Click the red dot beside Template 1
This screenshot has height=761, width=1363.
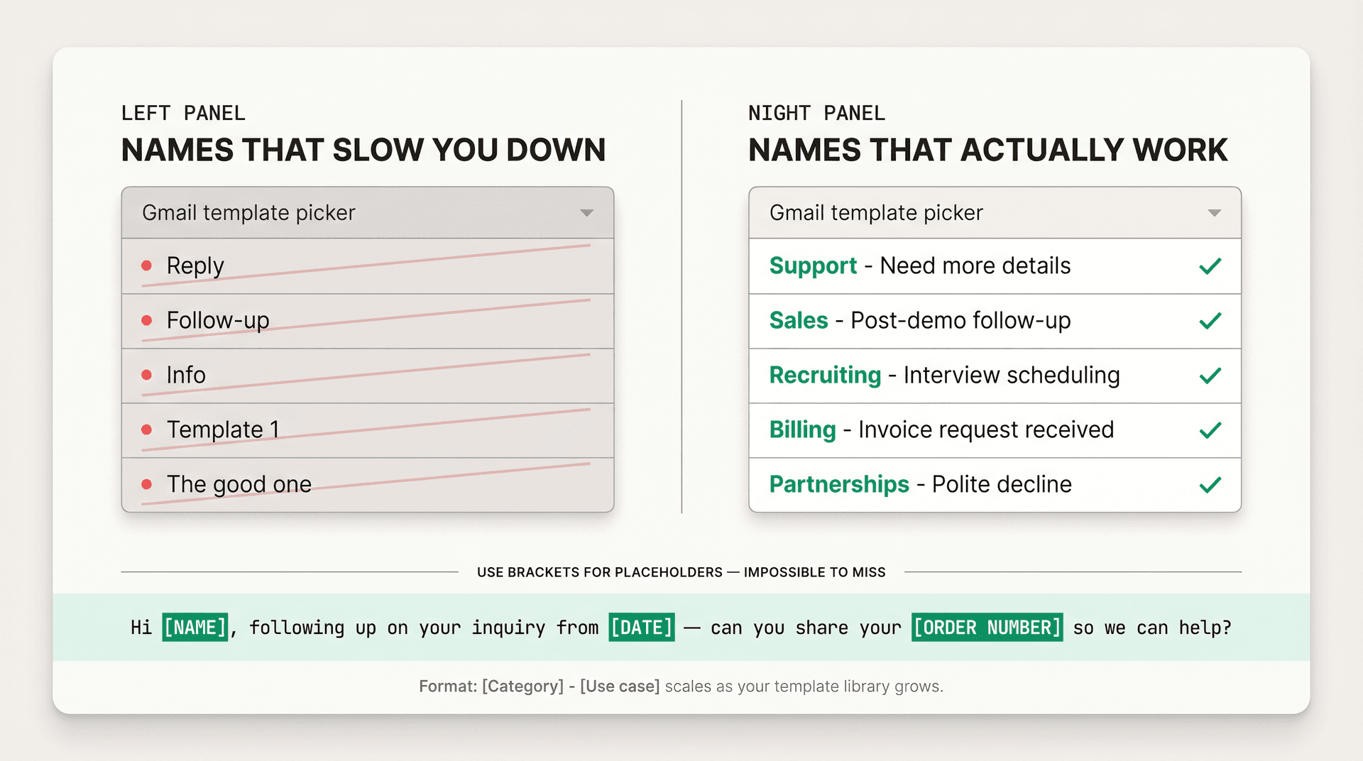point(147,429)
